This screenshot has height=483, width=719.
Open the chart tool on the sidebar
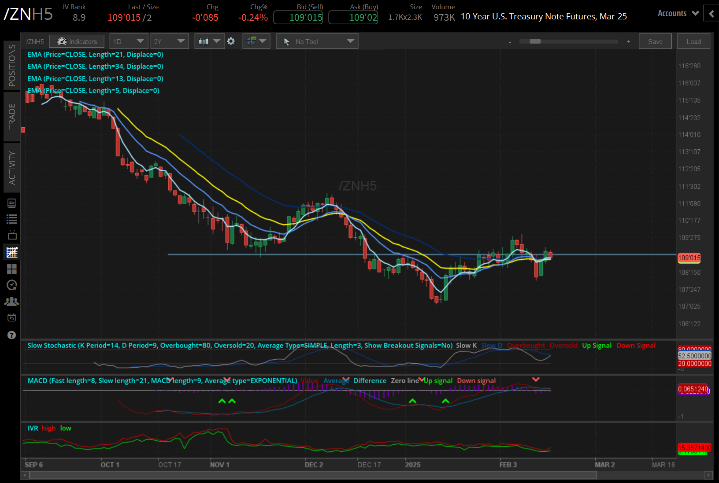click(11, 251)
